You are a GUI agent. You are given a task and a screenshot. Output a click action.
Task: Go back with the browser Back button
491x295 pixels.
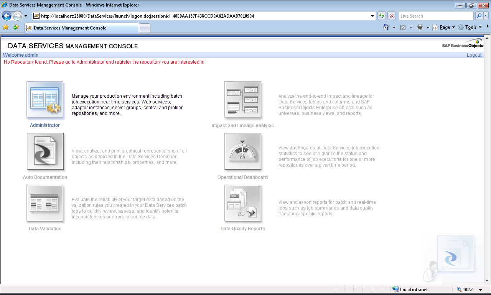coord(7,16)
